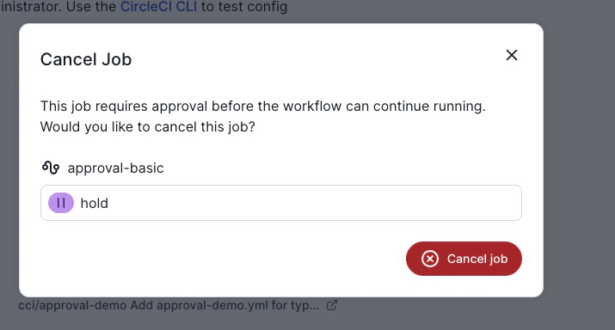Select the approval-basic workflow name
The height and width of the screenshot is (330, 615).
pyautogui.click(x=116, y=168)
